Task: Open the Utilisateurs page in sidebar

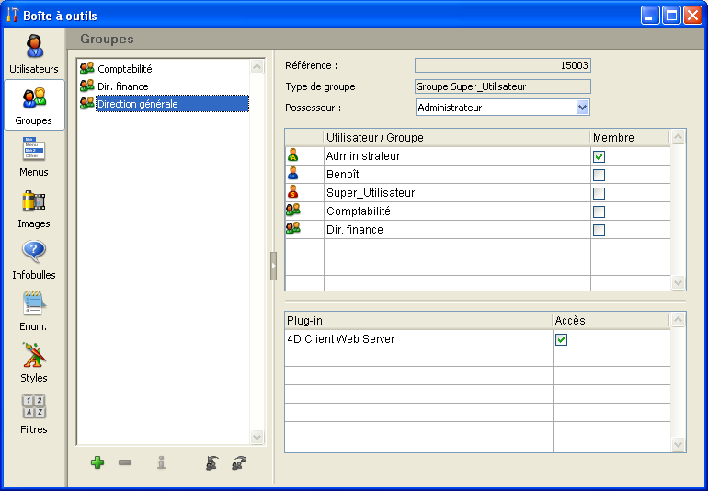Action: pyautogui.click(x=34, y=53)
